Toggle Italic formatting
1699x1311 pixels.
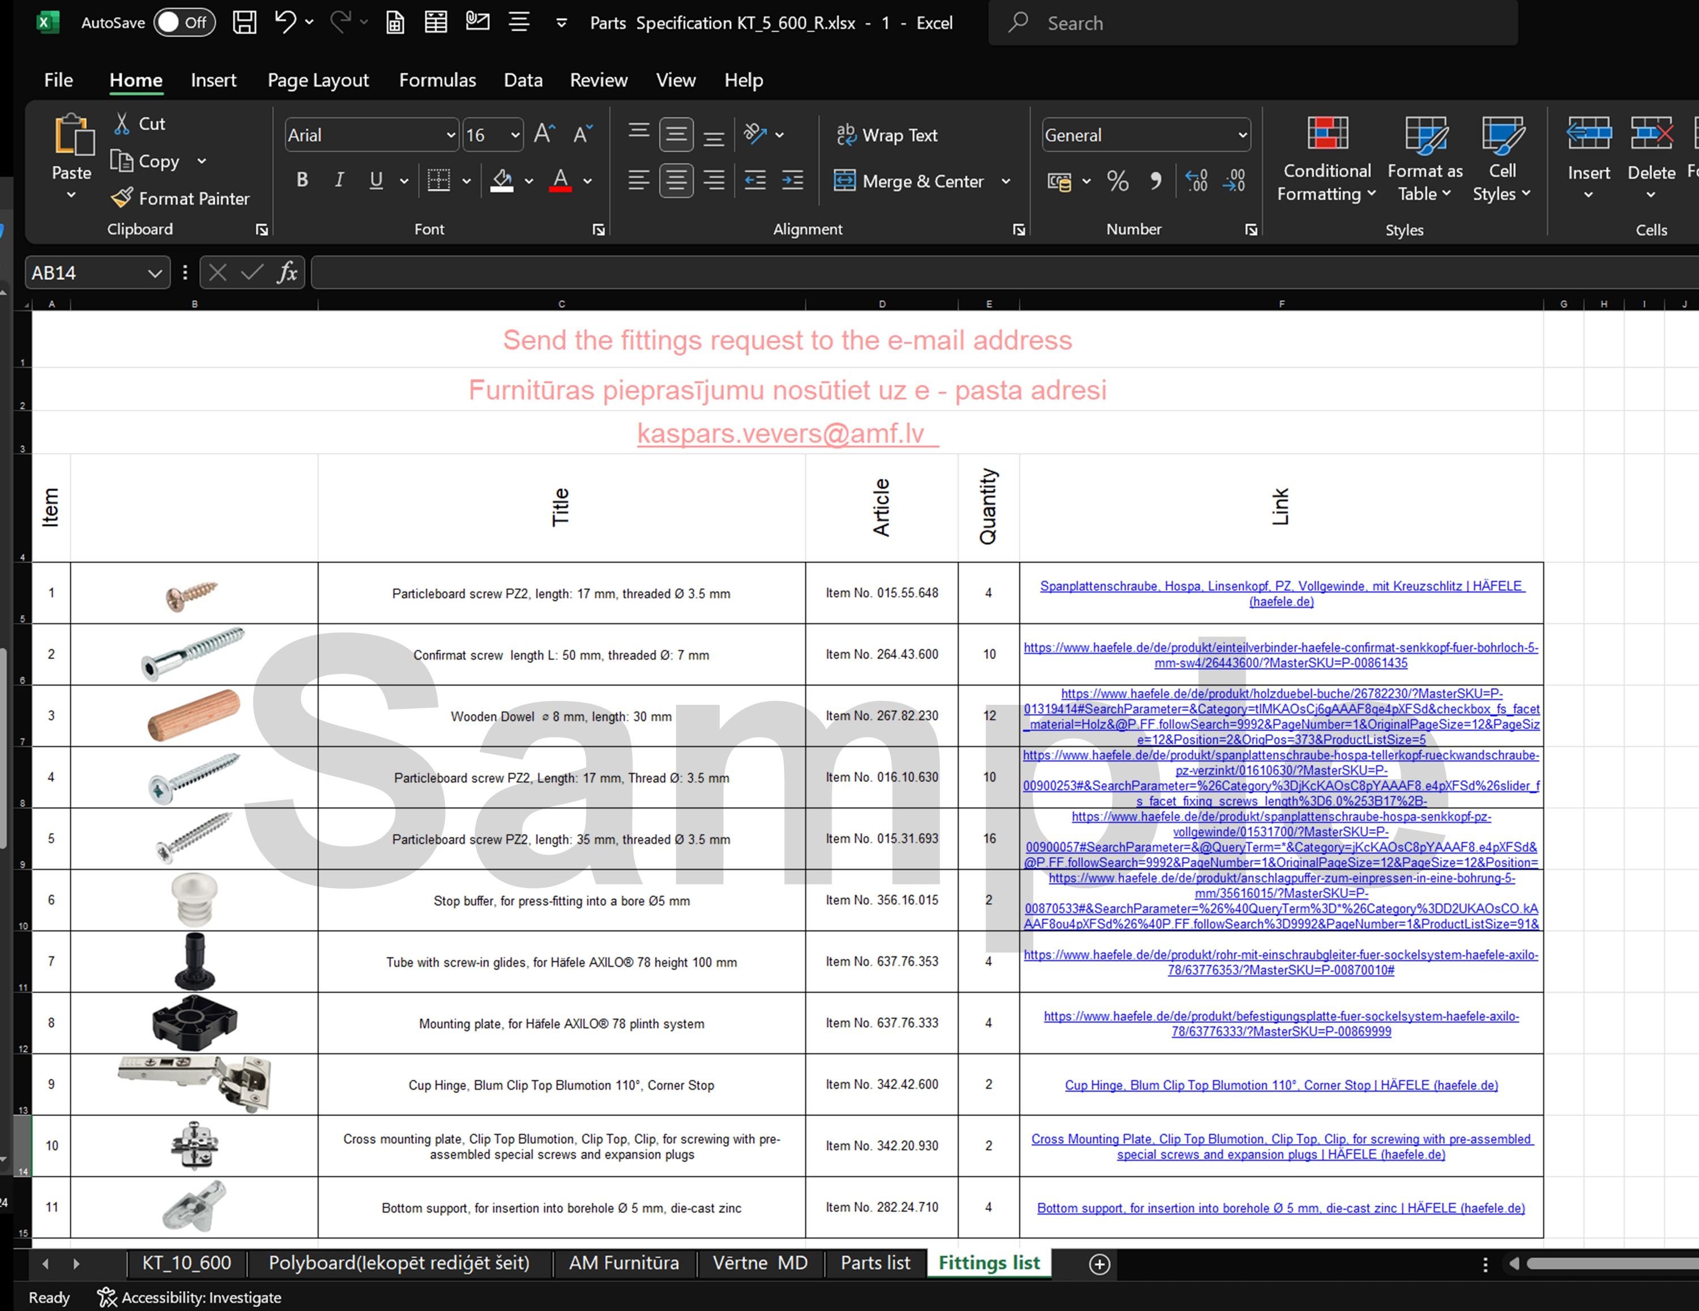(339, 181)
